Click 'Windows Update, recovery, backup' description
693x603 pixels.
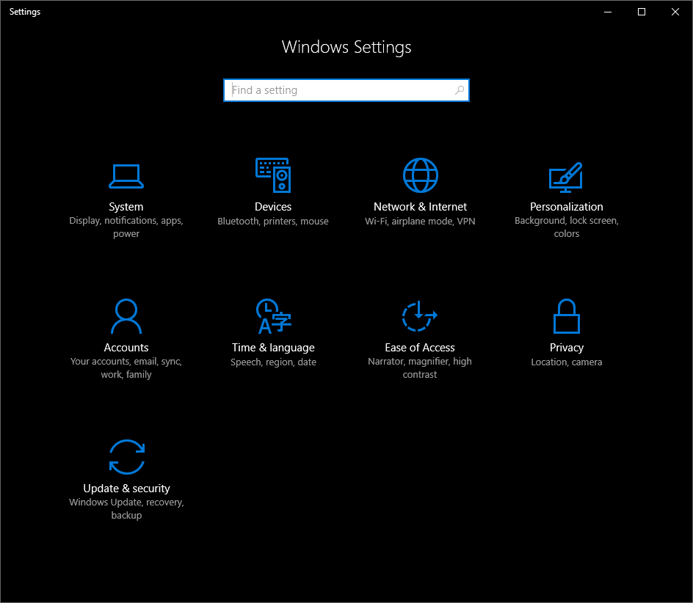click(126, 509)
